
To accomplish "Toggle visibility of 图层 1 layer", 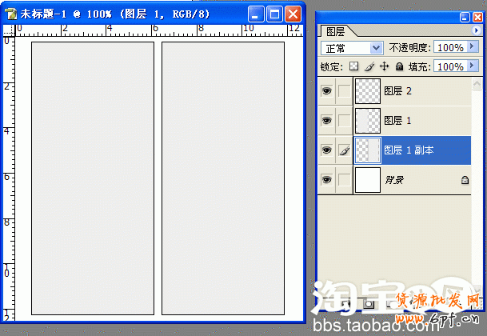I will [326, 120].
